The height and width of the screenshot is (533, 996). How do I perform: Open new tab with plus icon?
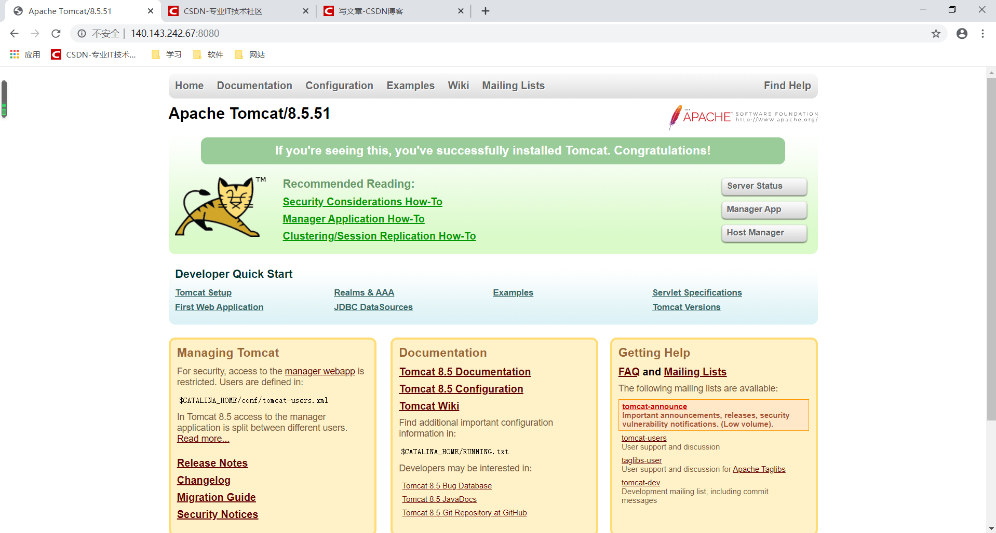pos(486,11)
